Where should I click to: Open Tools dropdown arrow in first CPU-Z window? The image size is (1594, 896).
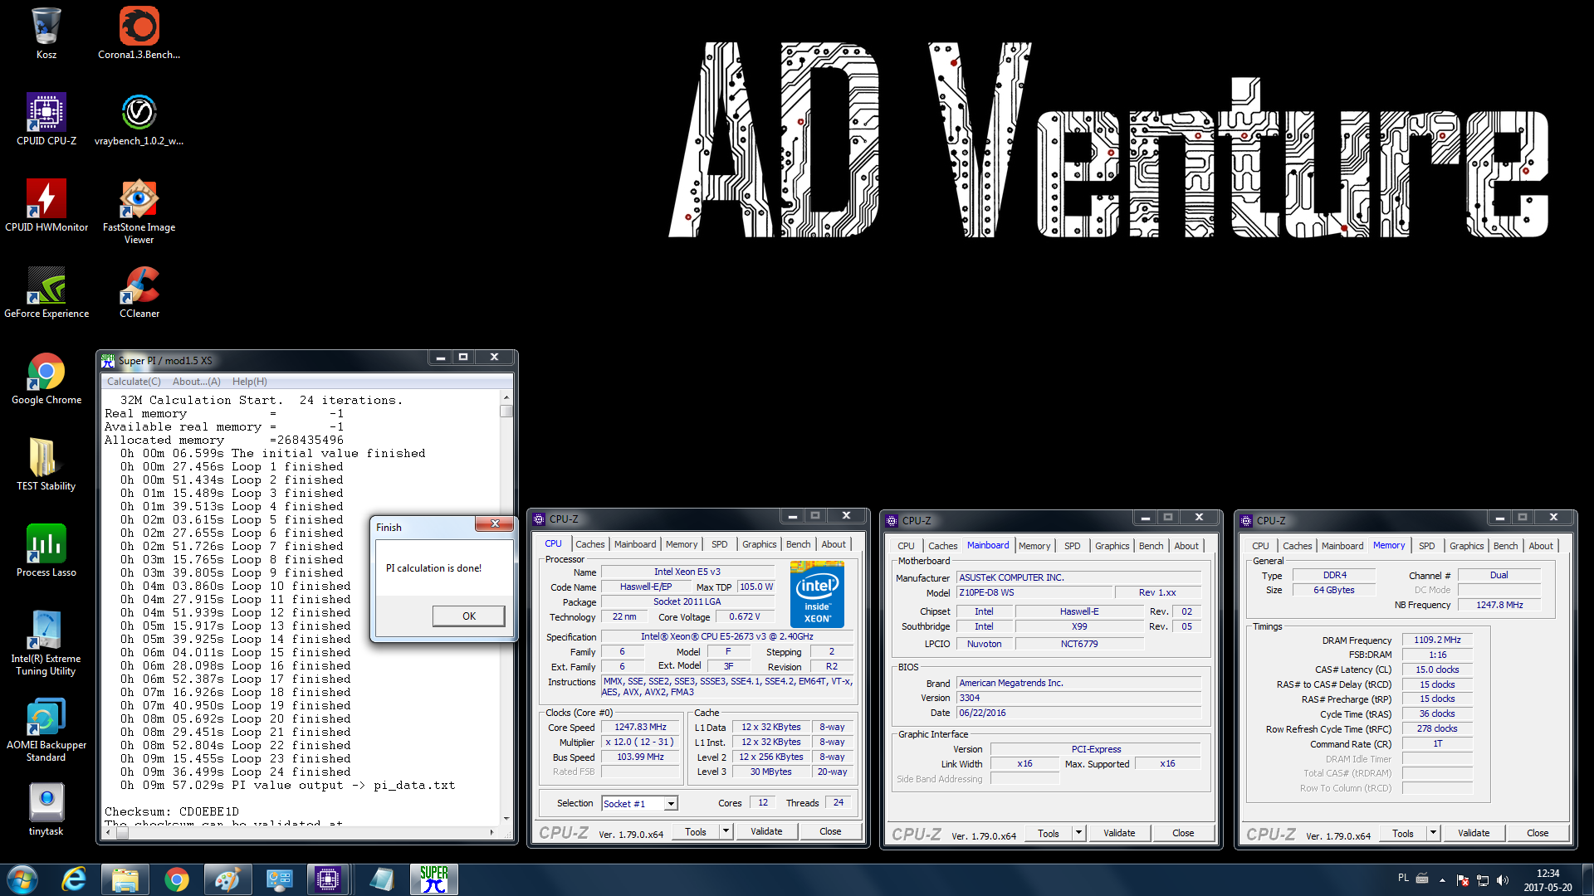(x=726, y=831)
